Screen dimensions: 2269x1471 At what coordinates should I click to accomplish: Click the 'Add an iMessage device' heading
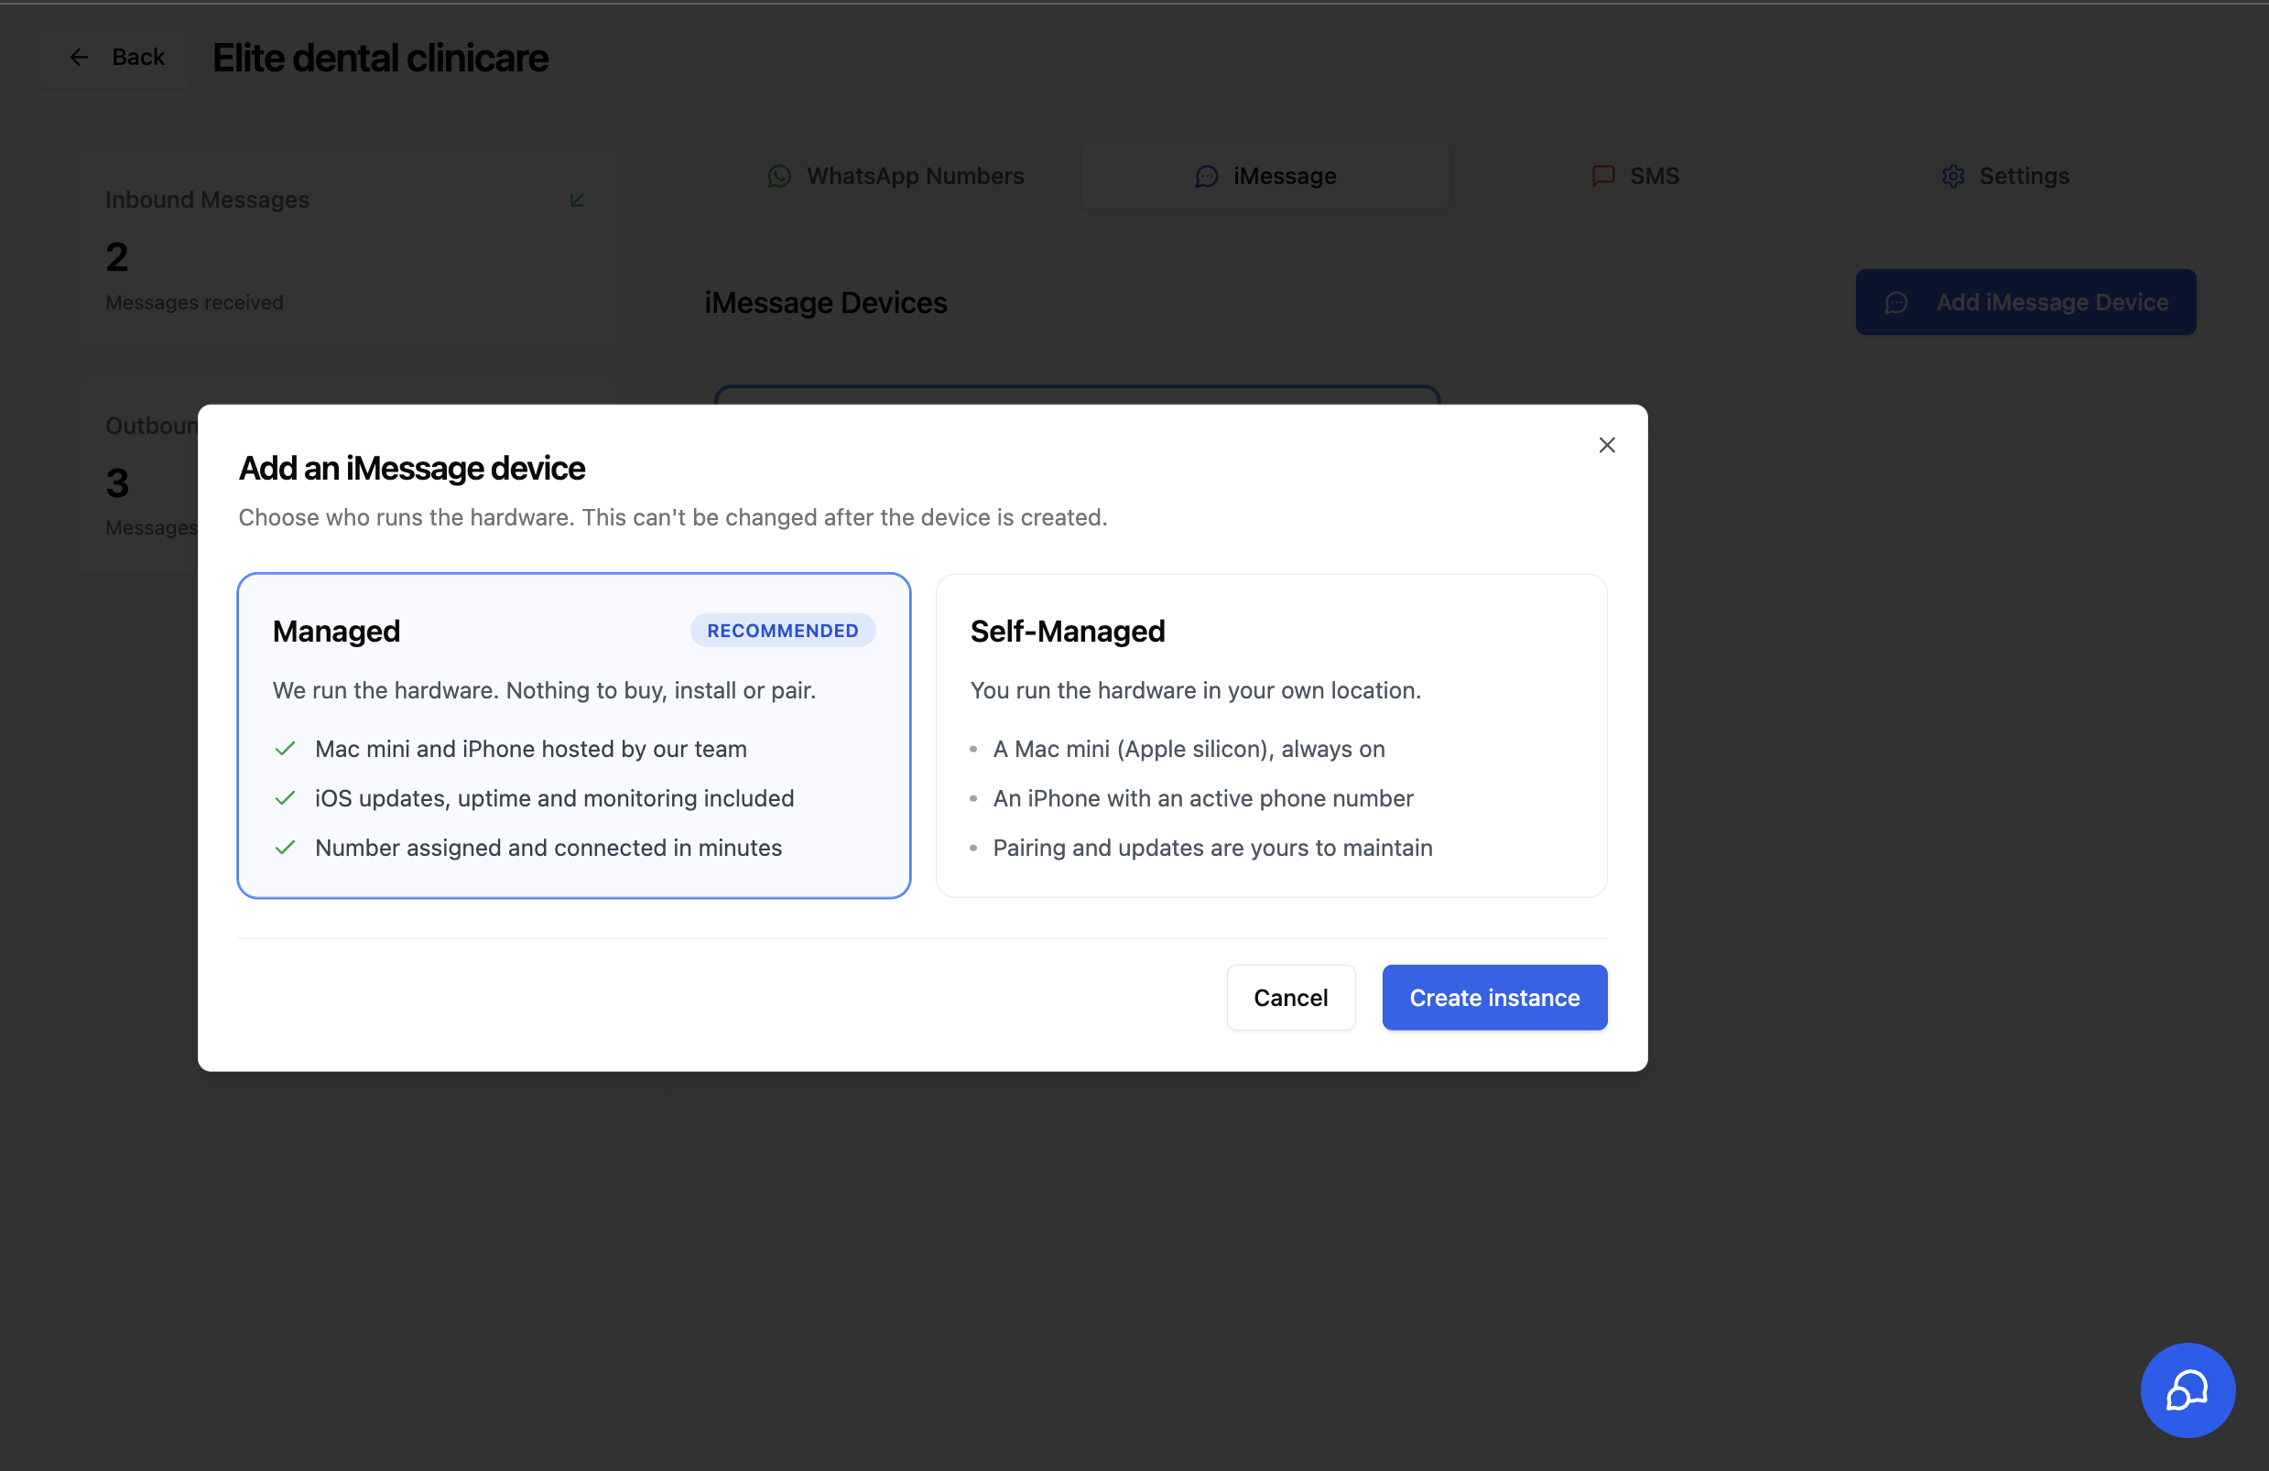412,468
